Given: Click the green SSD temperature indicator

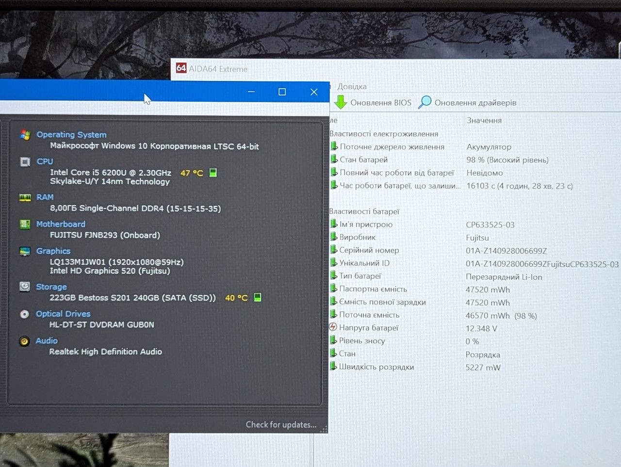Looking at the screenshot, I should coord(258,297).
